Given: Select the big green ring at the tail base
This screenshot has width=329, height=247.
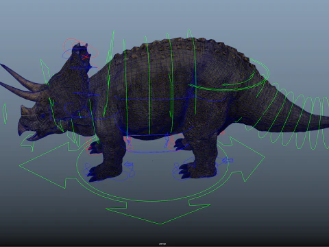Looking at the screenshot, I should tap(230, 75).
